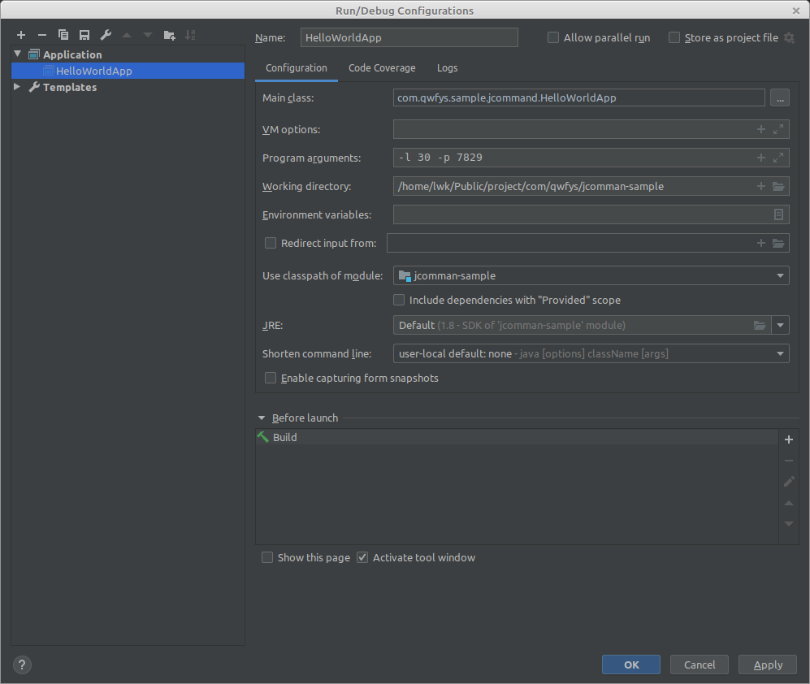Open the help question mark button
Image resolution: width=810 pixels, height=684 pixels.
pos(22,665)
